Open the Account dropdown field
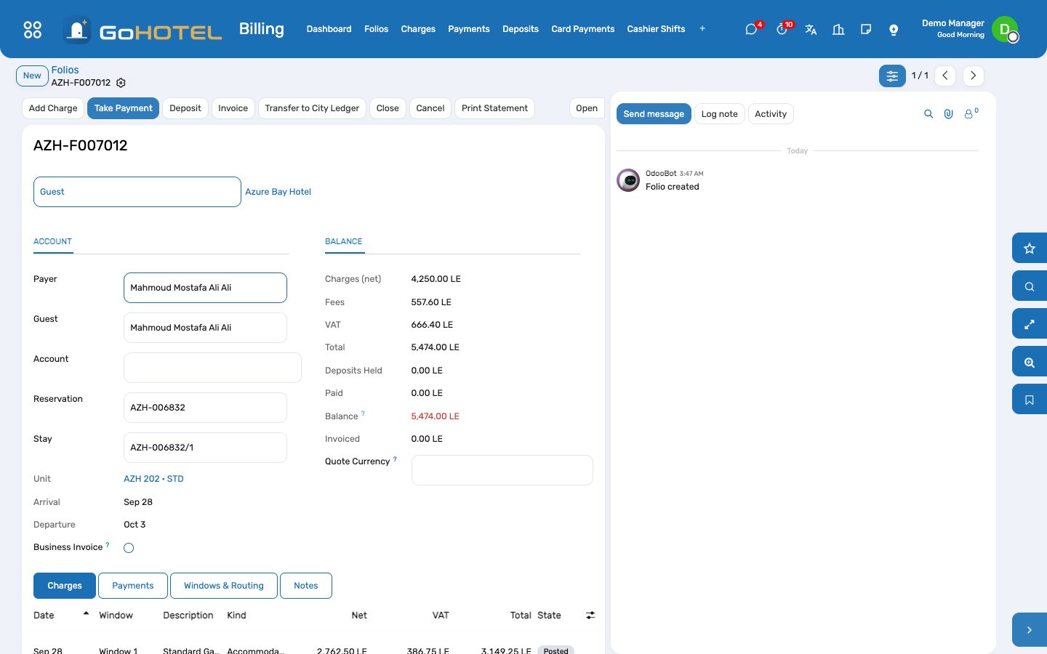 coord(212,368)
